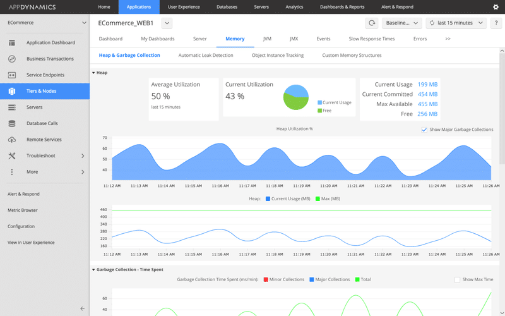Click the Service Endpoints sidebar icon
Screen dimensions: 505x316
coord(12,75)
